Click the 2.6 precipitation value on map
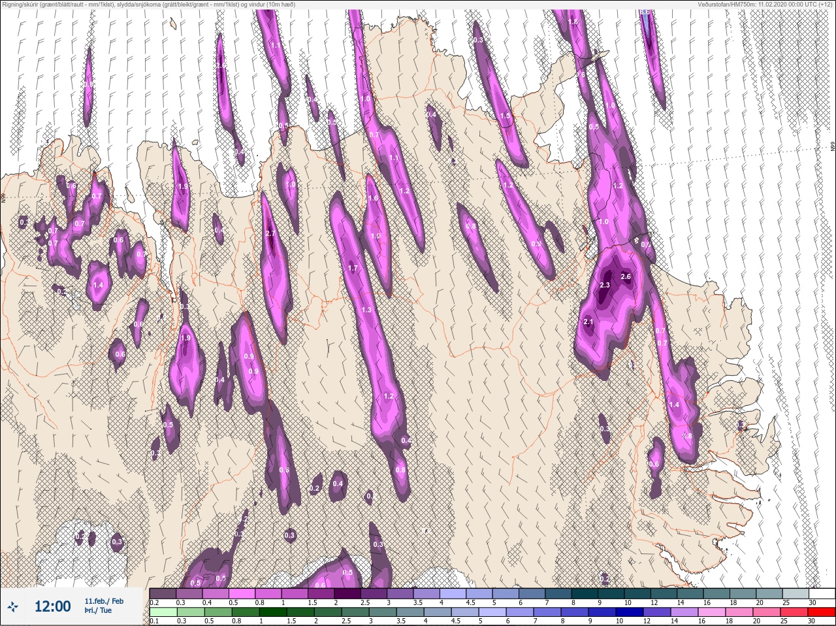Screen dimensions: 836x626 pyautogui.click(x=626, y=276)
